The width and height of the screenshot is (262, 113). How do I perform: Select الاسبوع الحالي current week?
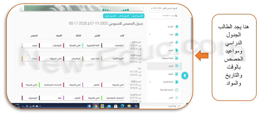point(124,16)
